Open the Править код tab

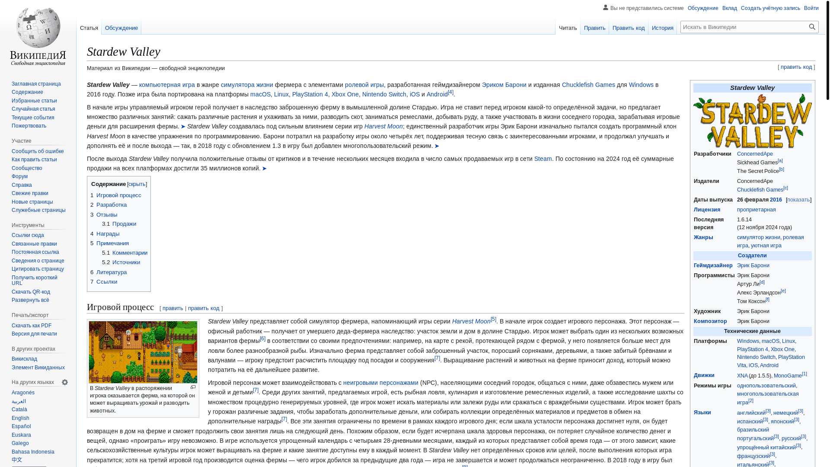[x=629, y=28]
